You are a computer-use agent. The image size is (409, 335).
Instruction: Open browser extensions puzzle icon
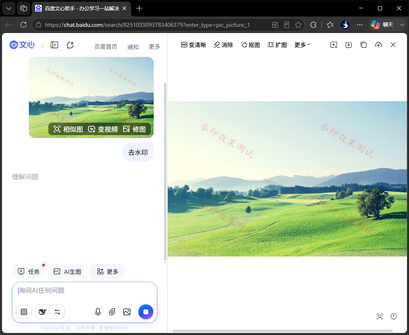(313, 25)
